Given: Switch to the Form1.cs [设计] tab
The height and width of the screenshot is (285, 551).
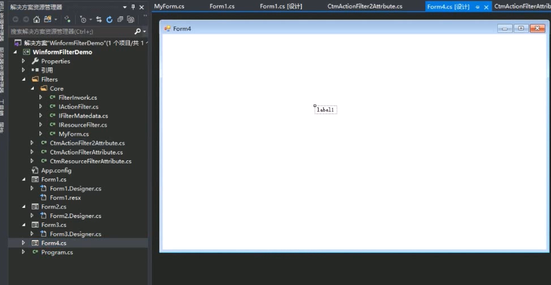Looking at the screenshot, I should pyautogui.click(x=281, y=6).
